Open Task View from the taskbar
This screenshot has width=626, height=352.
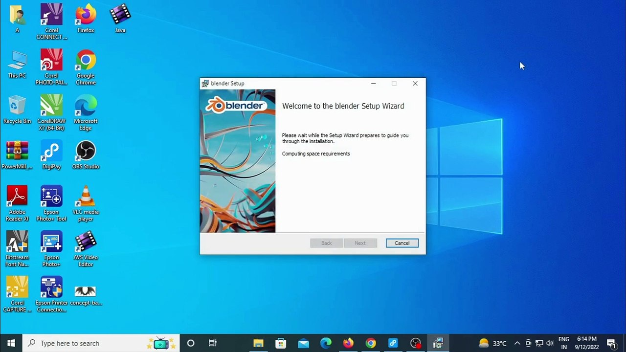click(x=213, y=343)
